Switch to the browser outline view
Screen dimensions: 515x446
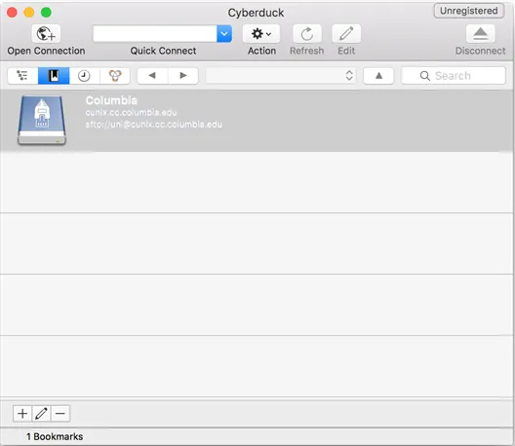[x=22, y=76]
